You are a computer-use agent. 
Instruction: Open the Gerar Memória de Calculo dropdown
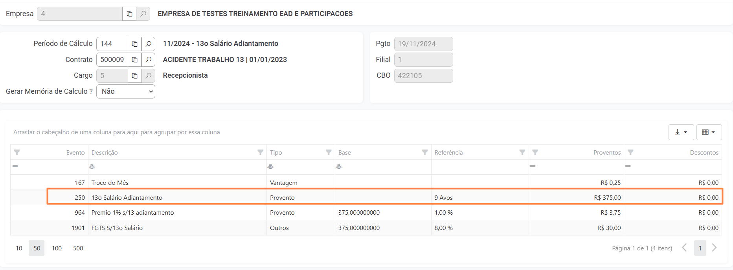[126, 91]
